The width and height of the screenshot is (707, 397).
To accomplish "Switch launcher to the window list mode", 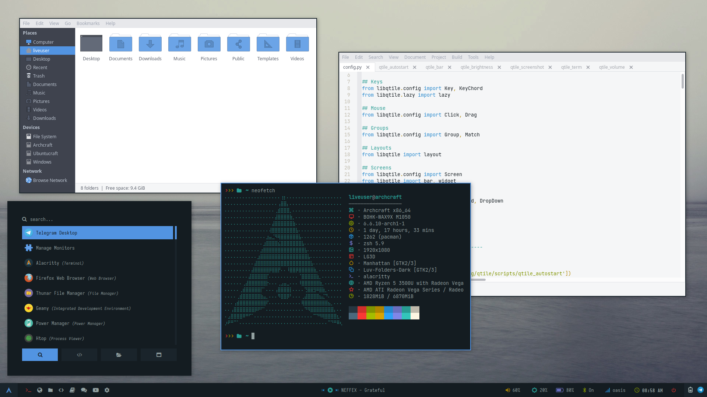I will (159, 355).
